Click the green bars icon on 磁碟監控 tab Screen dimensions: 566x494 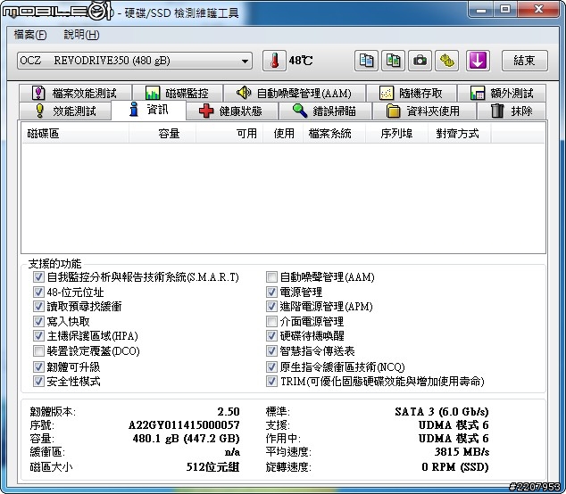pyautogui.click(x=153, y=93)
